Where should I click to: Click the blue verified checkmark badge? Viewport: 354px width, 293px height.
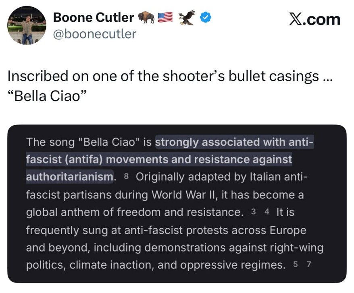pos(205,17)
